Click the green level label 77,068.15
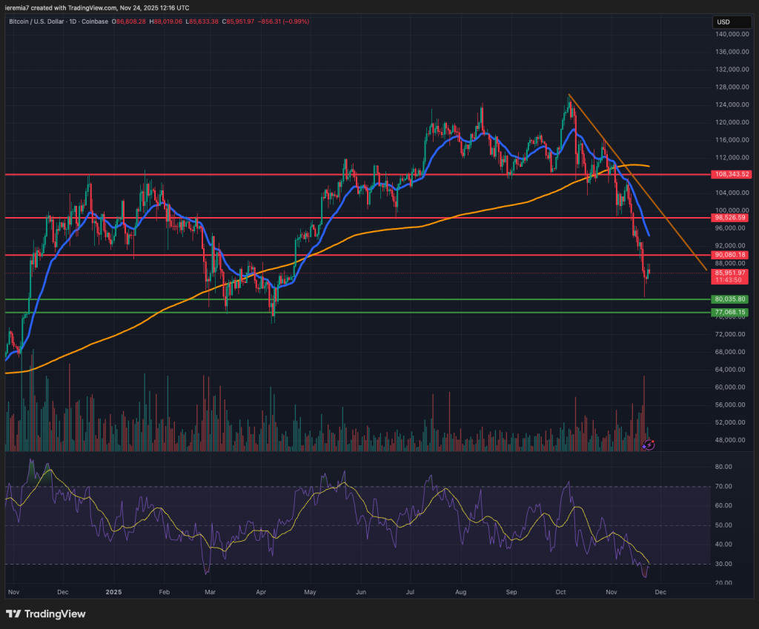759x629 pixels. (730, 313)
